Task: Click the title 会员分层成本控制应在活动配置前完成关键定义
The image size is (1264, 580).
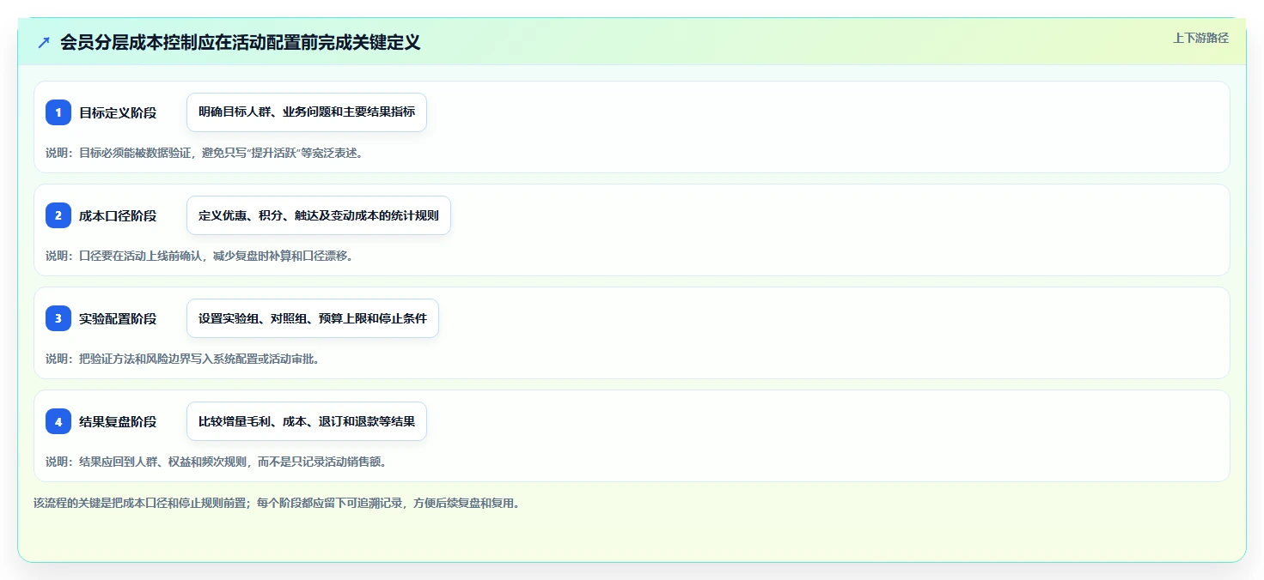Action: pos(241,42)
